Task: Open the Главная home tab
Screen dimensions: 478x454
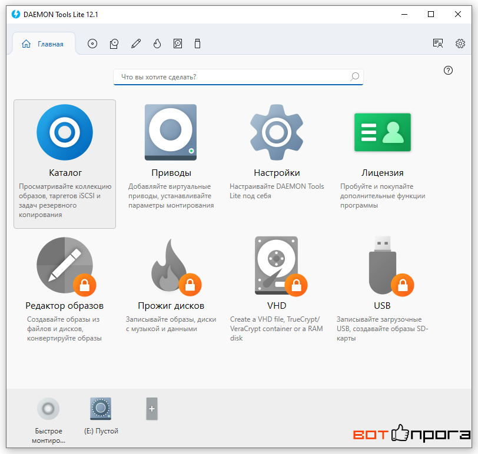Action: pos(44,44)
